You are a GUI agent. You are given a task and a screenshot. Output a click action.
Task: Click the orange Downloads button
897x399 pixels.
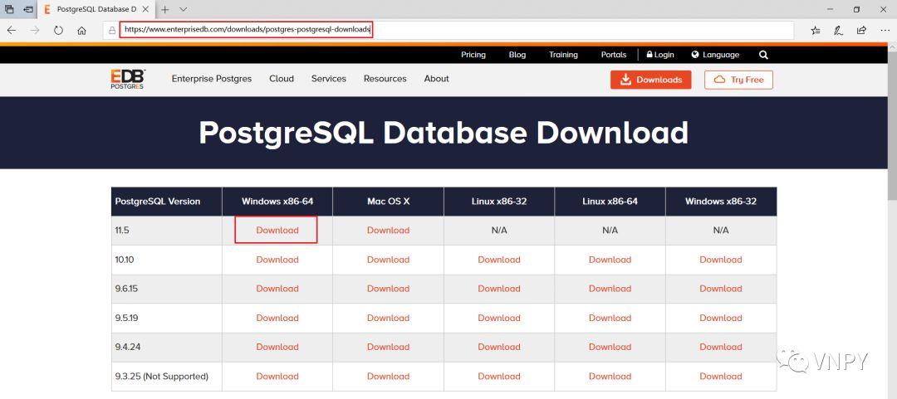(x=651, y=80)
